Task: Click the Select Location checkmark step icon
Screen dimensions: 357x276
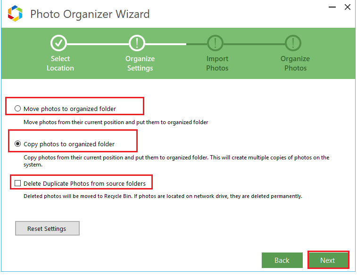Action: (x=58, y=43)
